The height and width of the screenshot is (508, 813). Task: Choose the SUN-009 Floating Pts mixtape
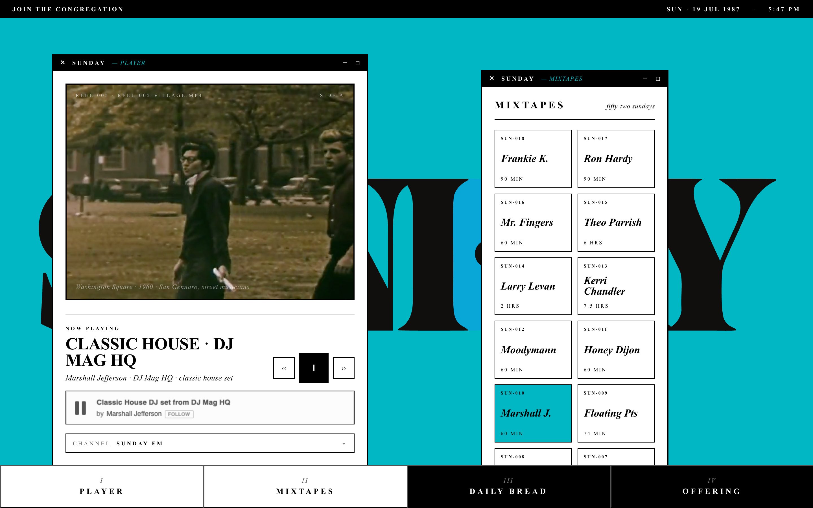click(616, 413)
